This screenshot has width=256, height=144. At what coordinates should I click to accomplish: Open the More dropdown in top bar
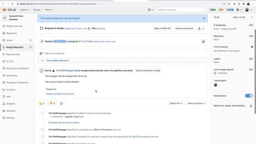coord(49,10)
